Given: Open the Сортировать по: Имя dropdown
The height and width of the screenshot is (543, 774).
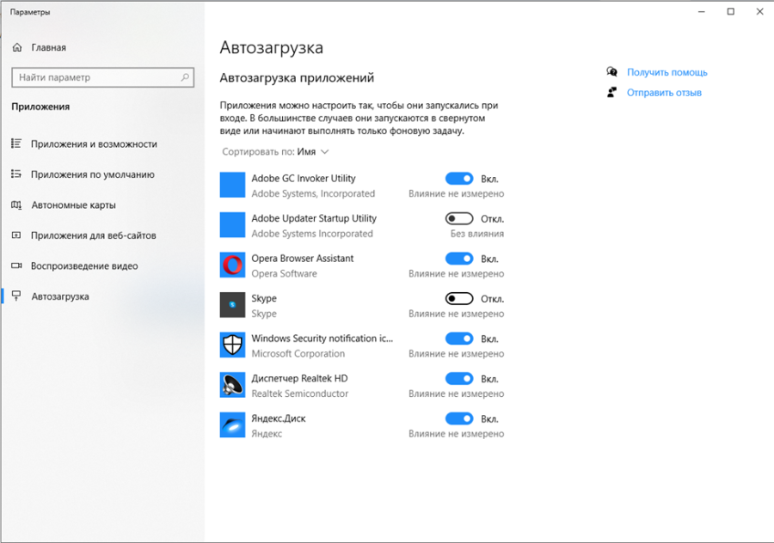Looking at the screenshot, I should pyautogui.click(x=275, y=152).
